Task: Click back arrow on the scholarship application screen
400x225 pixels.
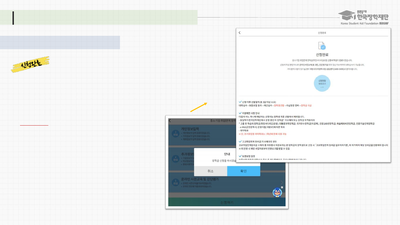Action: point(170,121)
